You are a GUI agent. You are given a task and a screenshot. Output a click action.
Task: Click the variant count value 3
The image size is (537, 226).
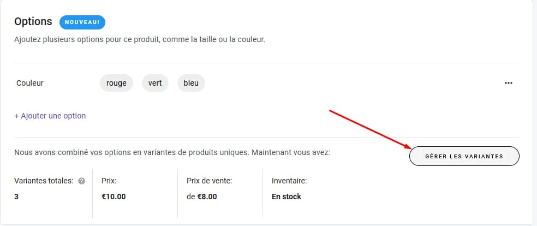[x=16, y=197]
